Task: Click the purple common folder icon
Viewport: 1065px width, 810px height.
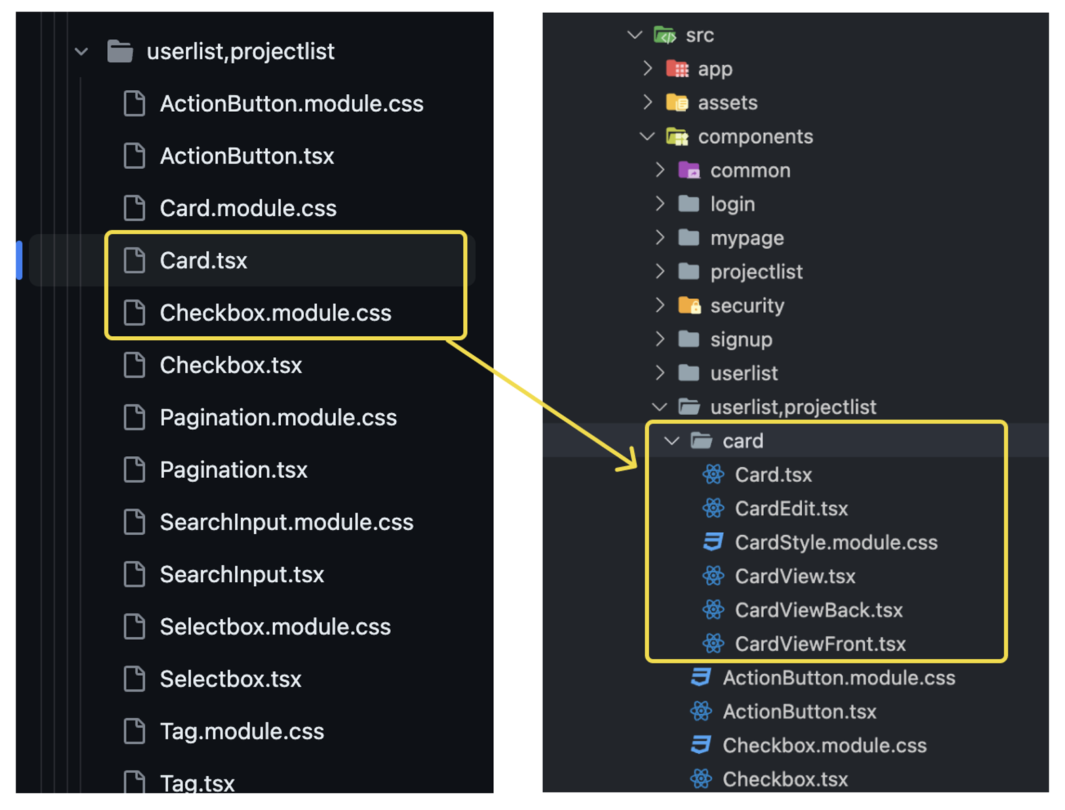Action: pos(689,170)
